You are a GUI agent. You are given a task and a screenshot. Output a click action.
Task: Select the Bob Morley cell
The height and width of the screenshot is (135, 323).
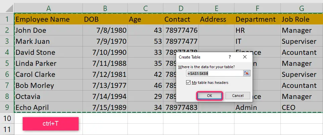[x=48, y=85]
